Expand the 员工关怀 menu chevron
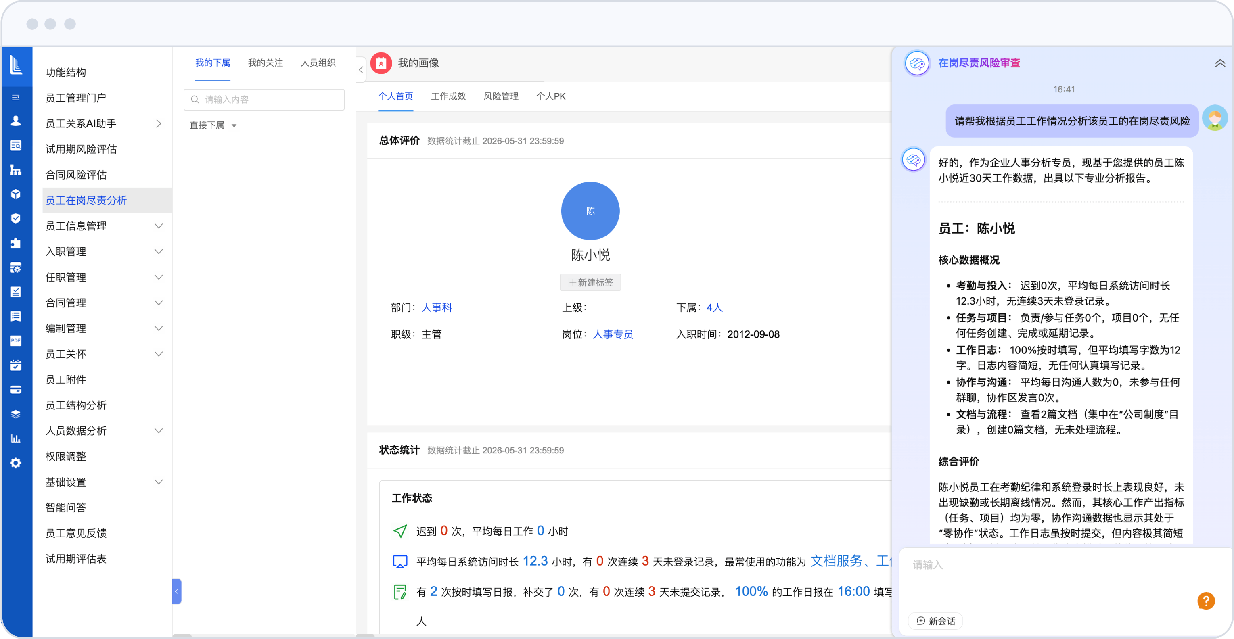The height and width of the screenshot is (639, 1234). coord(159,354)
